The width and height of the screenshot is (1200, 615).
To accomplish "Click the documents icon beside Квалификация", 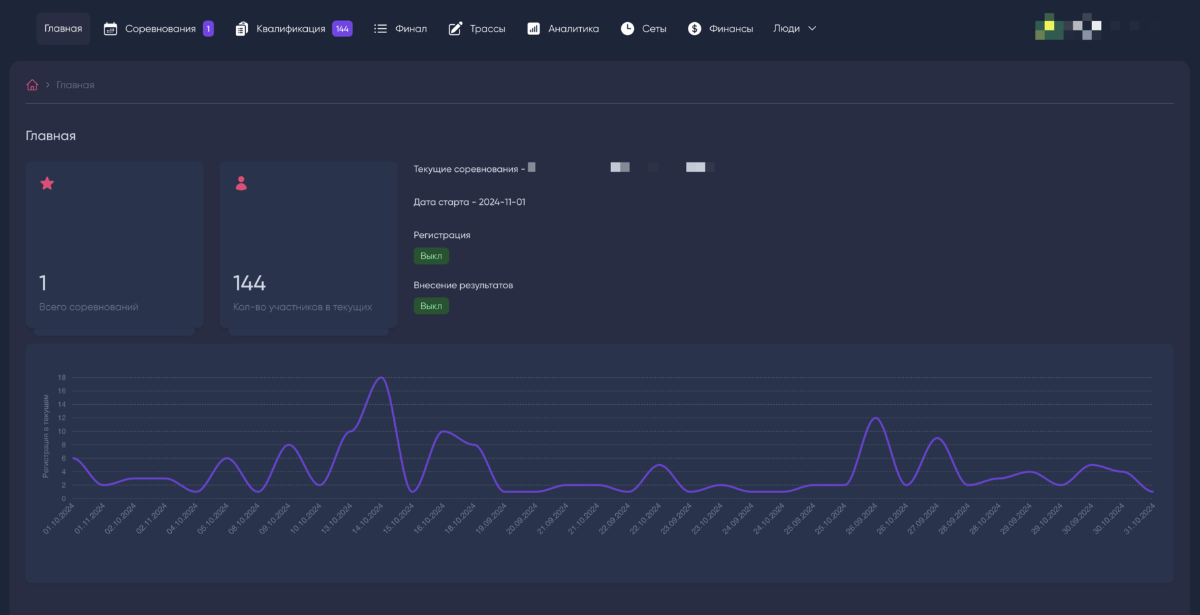I will click(241, 28).
